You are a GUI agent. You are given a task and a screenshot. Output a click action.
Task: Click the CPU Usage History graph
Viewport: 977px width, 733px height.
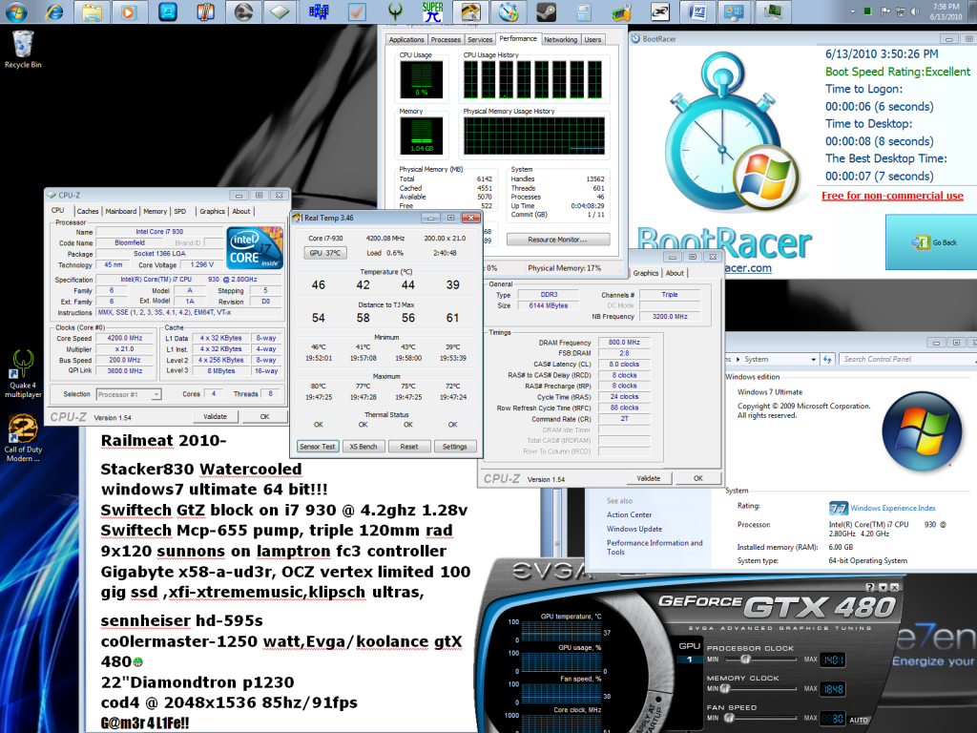point(532,80)
